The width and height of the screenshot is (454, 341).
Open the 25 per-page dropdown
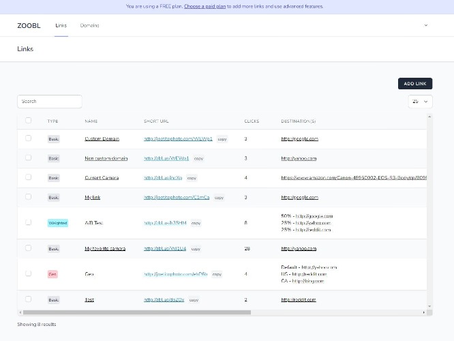420,102
